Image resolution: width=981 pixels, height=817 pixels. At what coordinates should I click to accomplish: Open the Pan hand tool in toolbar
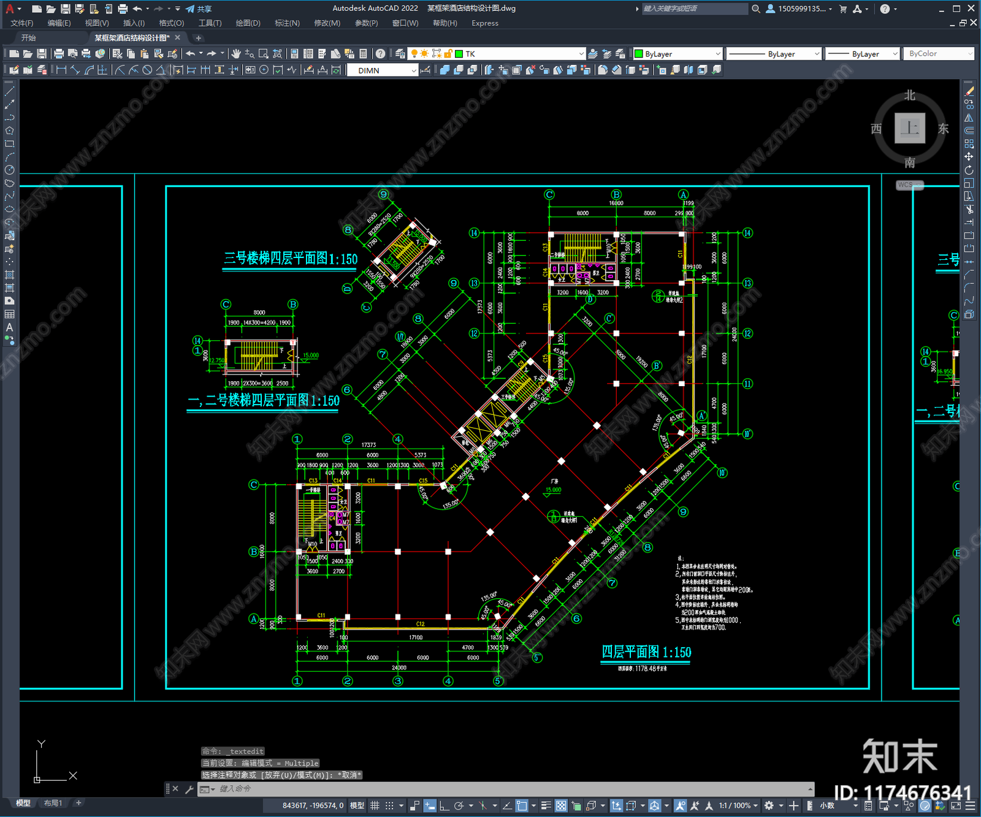click(x=236, y=54)
